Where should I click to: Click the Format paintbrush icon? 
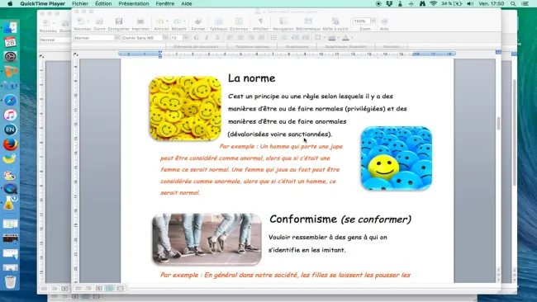pyautogui.click(x=198, y=21)
